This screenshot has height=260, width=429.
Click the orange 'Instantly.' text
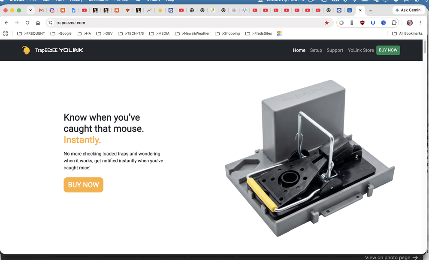(x=82, y=140)
